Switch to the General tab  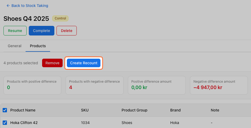[x=15, y=46]
